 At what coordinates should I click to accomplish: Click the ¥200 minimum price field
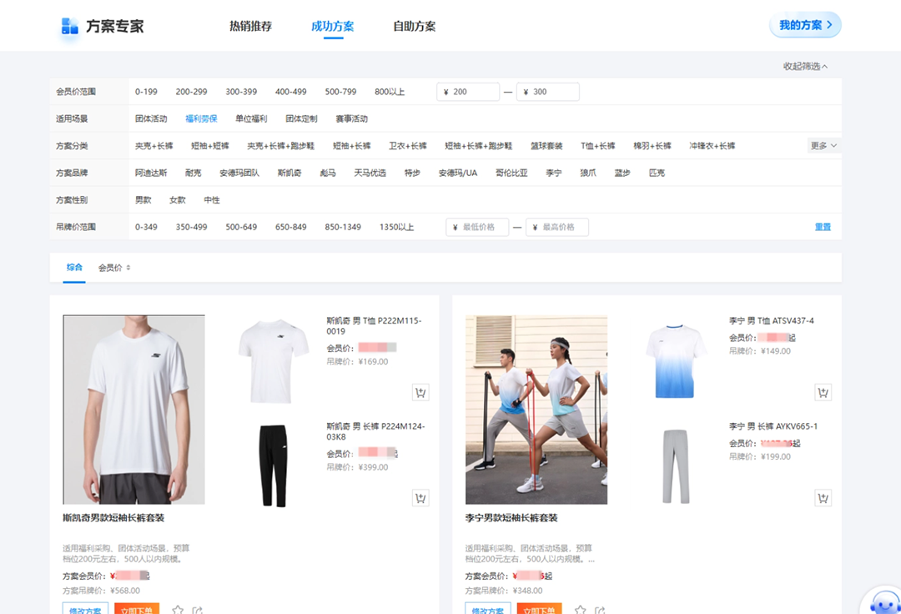point(468,92)
